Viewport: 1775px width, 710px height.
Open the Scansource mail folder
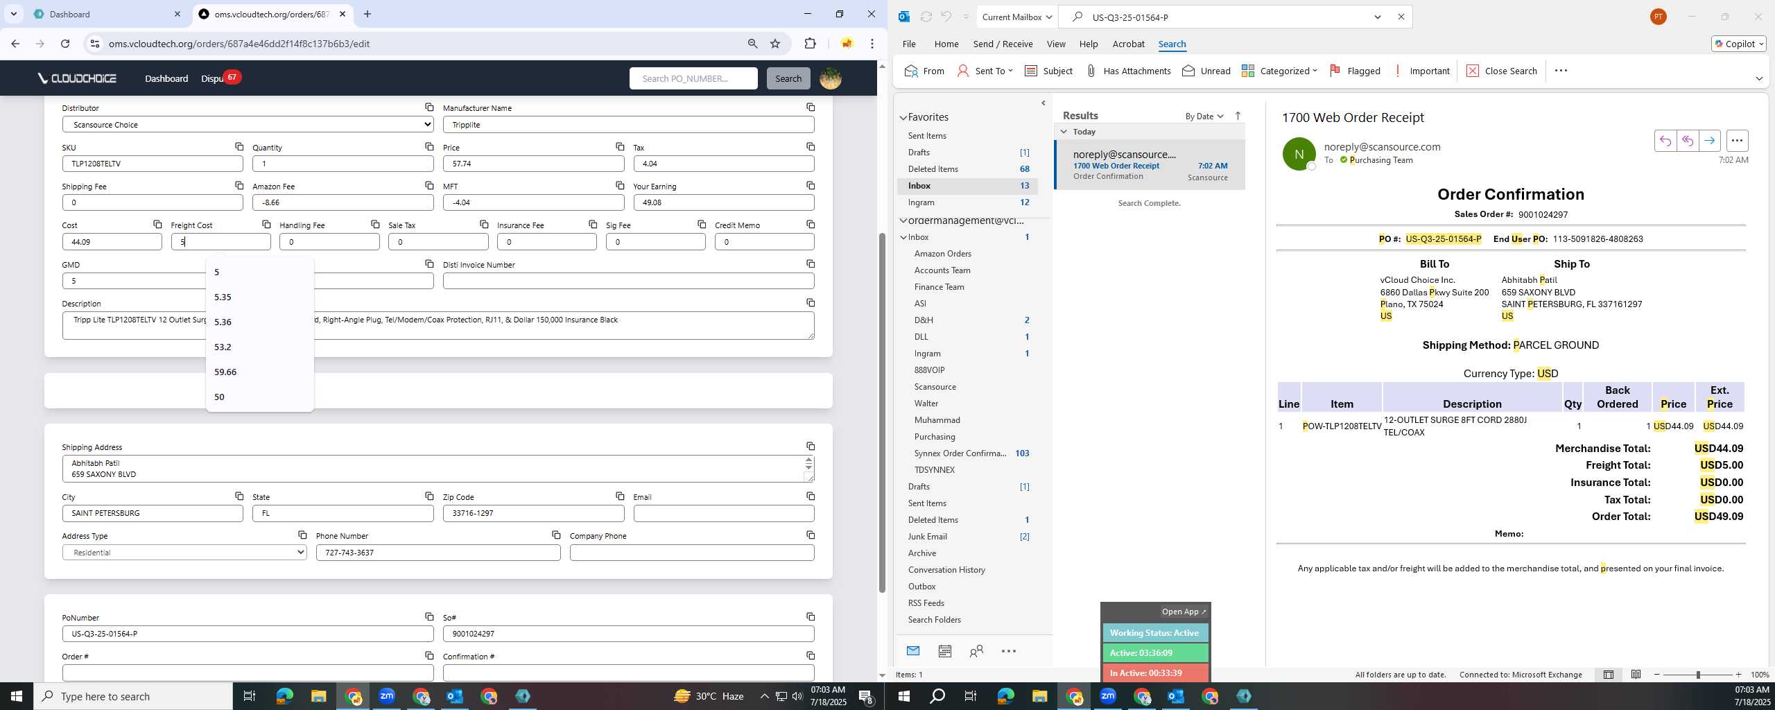point(935,387)
